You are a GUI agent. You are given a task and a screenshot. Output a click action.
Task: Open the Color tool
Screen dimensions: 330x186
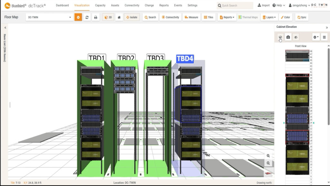(x=285, y=17)
